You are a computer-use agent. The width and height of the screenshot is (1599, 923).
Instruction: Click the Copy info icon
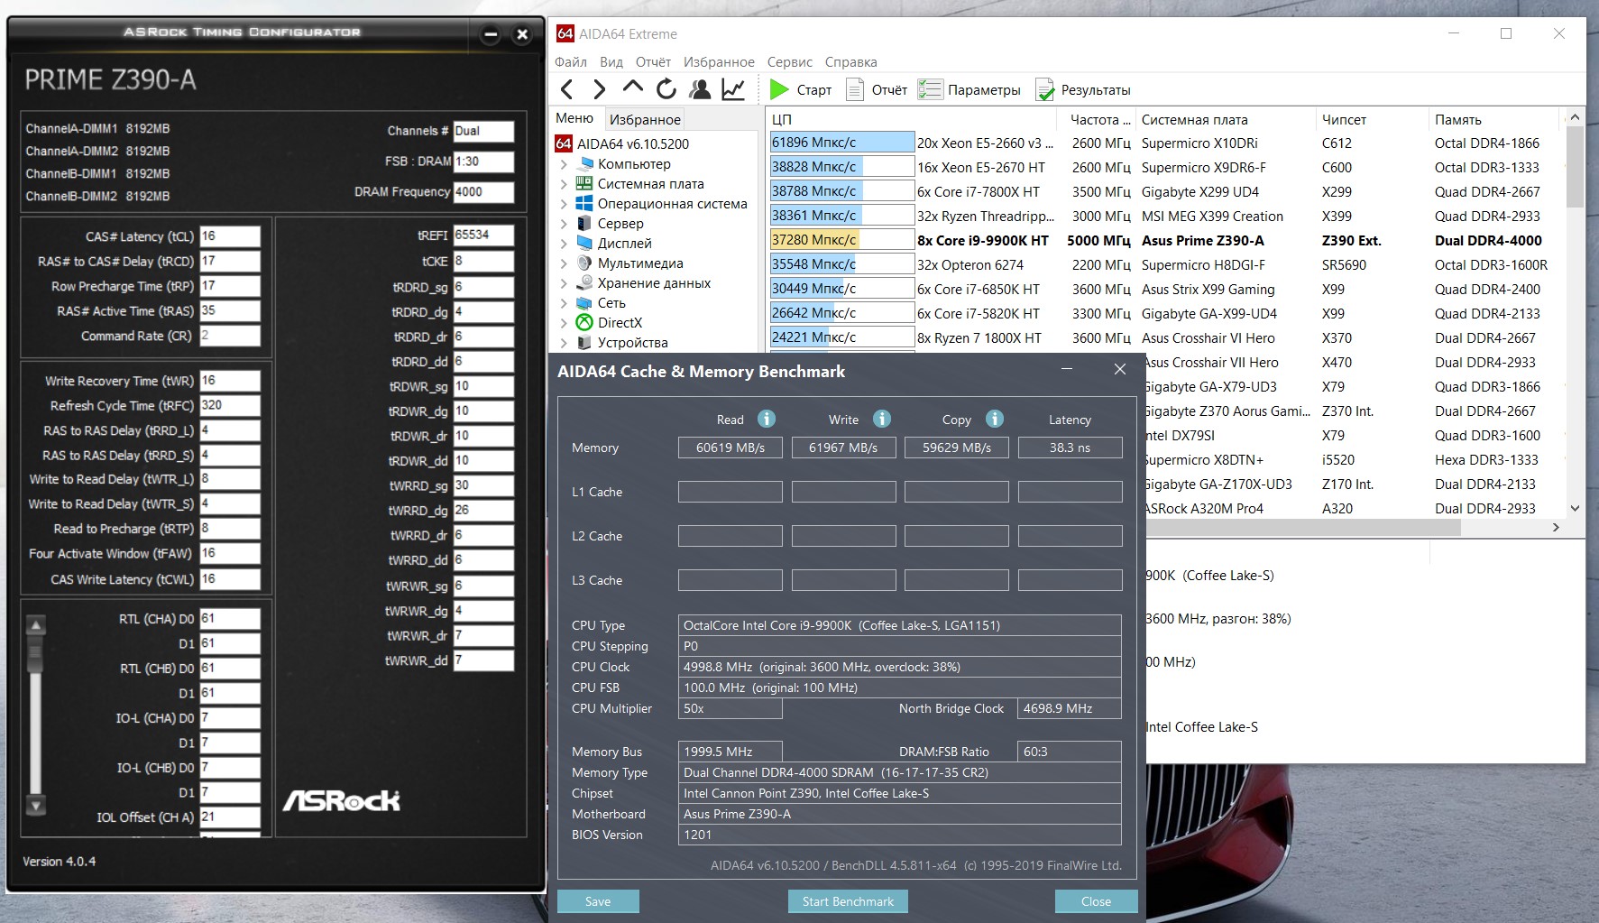pyautogui.click(x=995, y=419)
